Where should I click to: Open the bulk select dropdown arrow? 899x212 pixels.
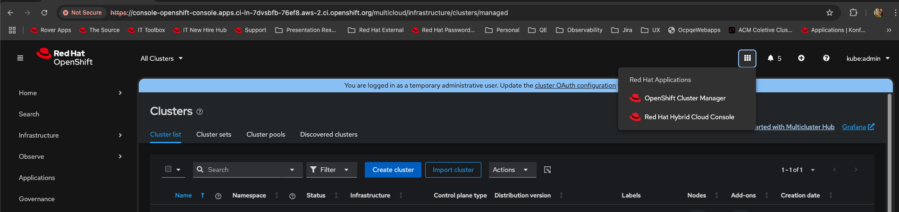tap(178, 170)
